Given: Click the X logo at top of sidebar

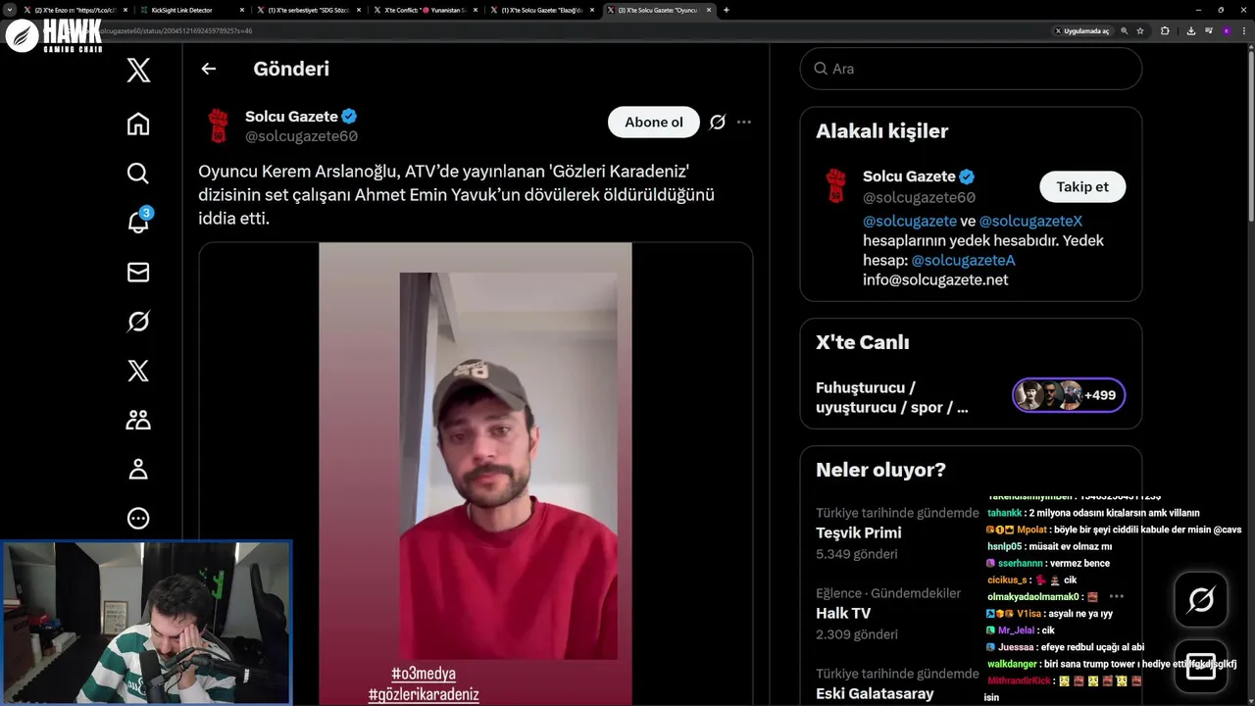Looking at the screenshot, I should click(x=138, y=71).
